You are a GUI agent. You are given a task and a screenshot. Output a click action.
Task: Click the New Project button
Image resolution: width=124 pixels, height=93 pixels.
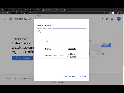pyautogui.click(x=70, y=76)
